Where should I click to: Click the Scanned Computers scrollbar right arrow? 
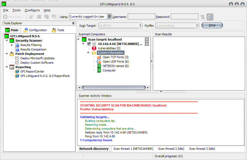(x=148, y=87)
